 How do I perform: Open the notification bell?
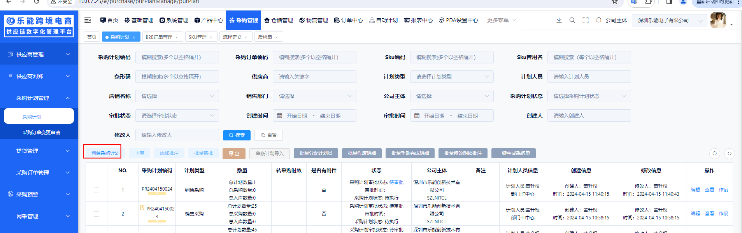coord(599,20)
